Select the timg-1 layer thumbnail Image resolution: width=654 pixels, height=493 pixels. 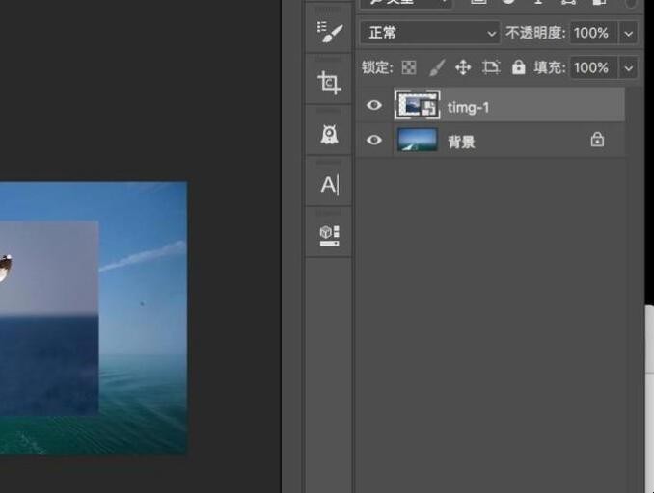tap(418, 106)
